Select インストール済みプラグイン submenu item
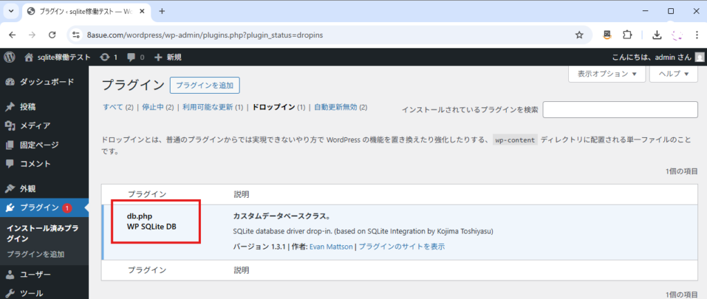Screen dimensions: 707x299 point(42,234)
